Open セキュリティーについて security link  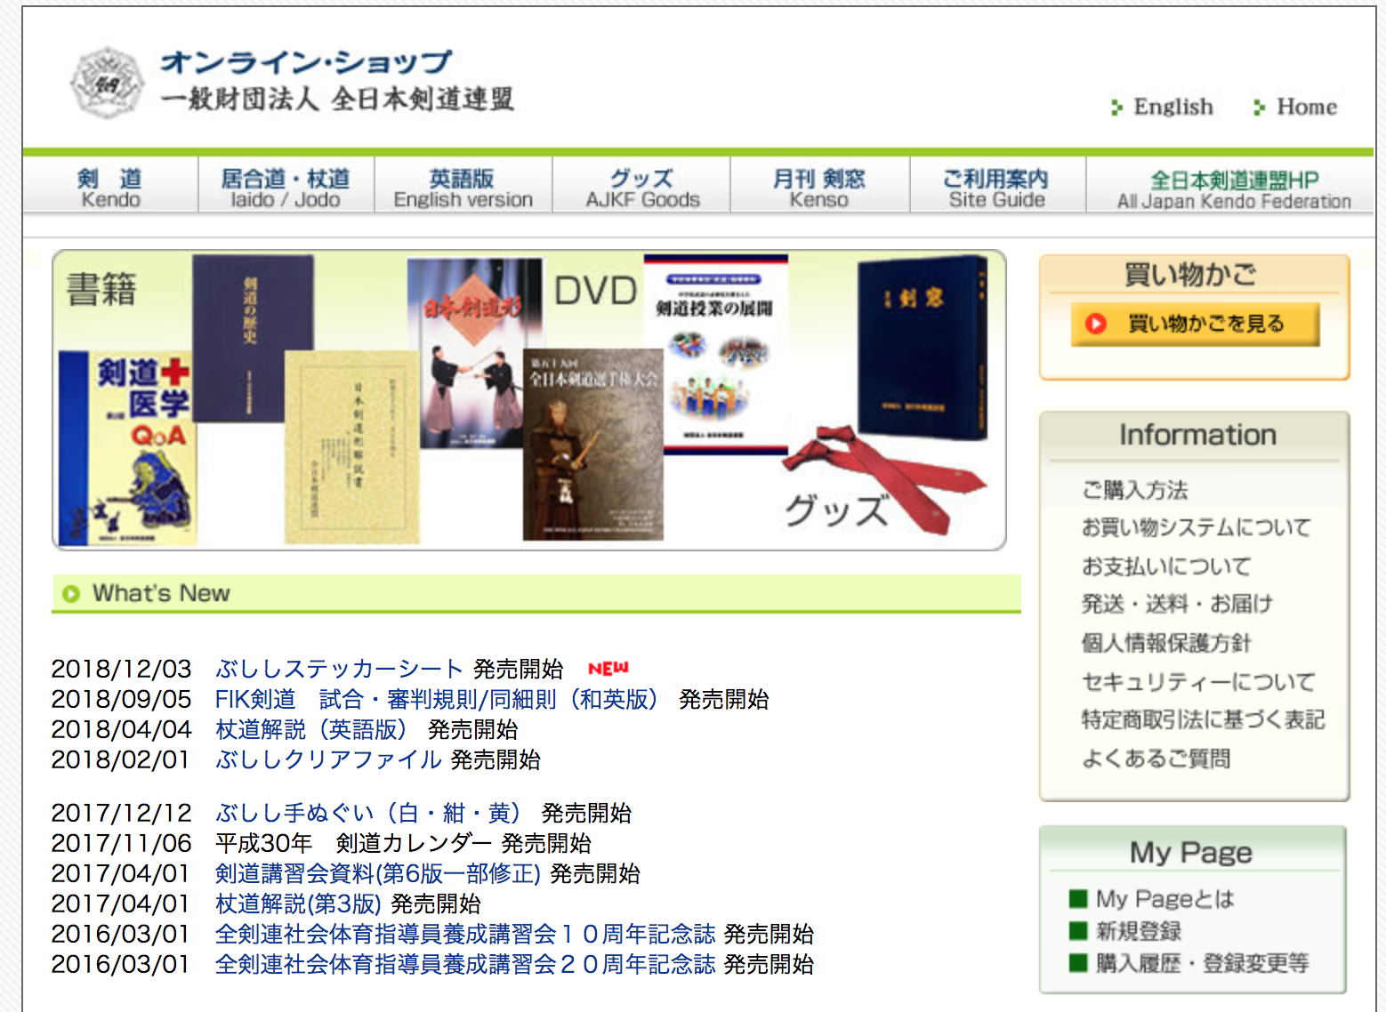click(x=1198, y=682)
